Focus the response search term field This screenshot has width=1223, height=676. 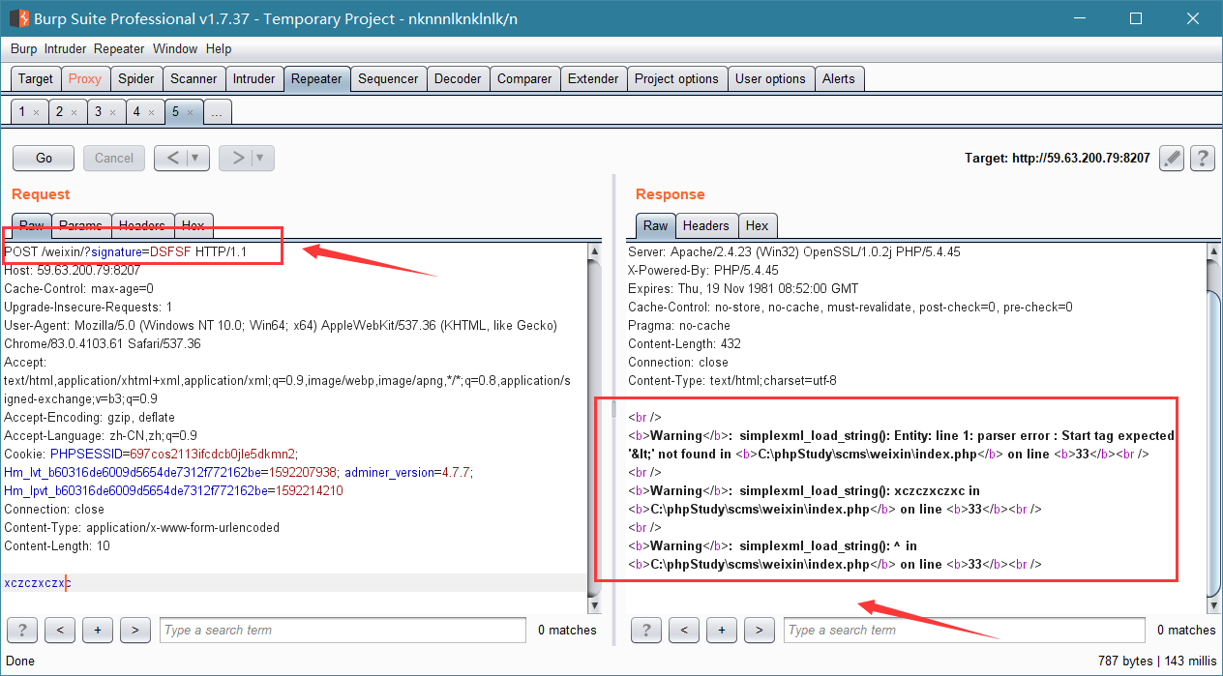(x=964, y=630)
